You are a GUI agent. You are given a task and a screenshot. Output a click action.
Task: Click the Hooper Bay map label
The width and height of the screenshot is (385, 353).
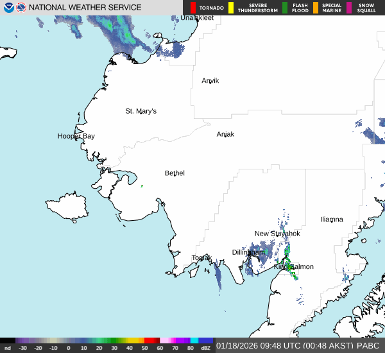tap(76, 136)
